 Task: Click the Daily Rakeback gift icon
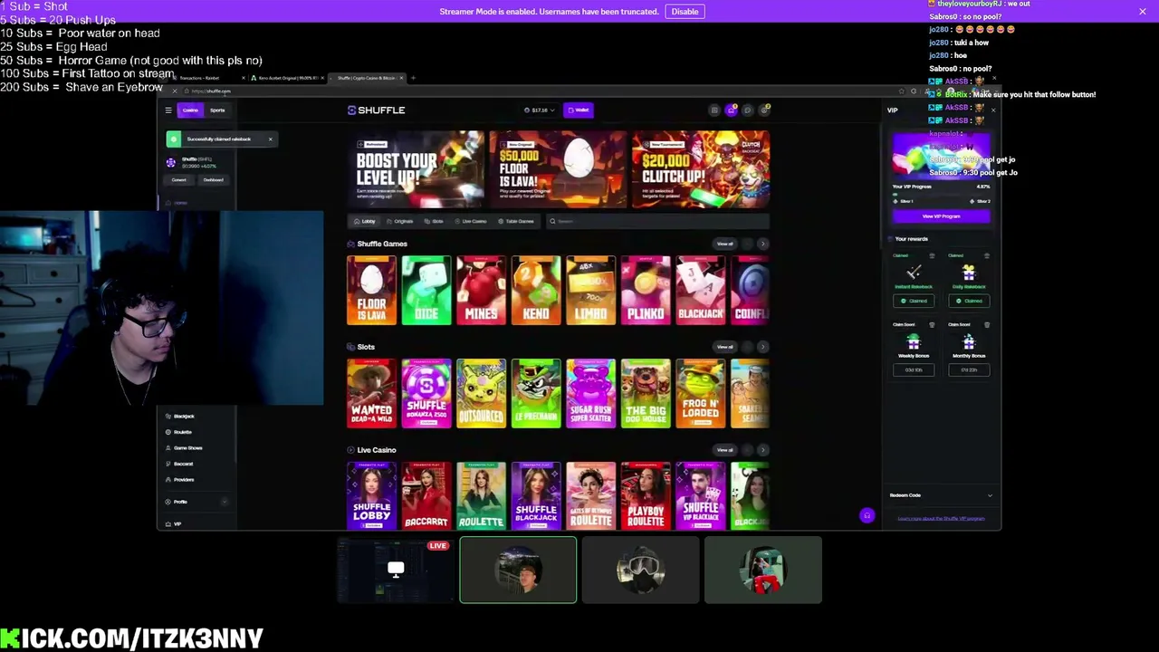pos(968,273)
